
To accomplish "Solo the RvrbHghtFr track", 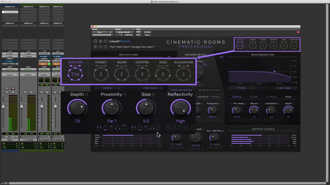I will (x=41, y=92).
